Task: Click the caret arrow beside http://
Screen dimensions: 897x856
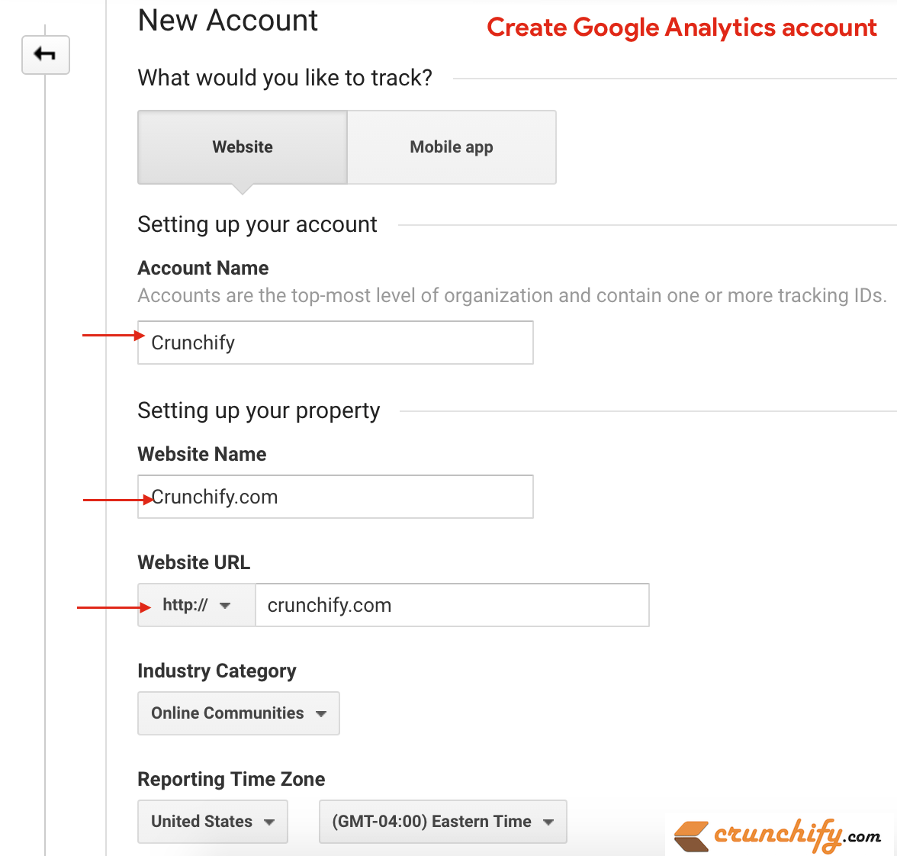Action: tap(225, 606)
